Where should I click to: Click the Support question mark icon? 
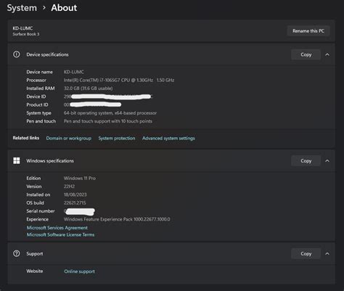click(17, 253)
